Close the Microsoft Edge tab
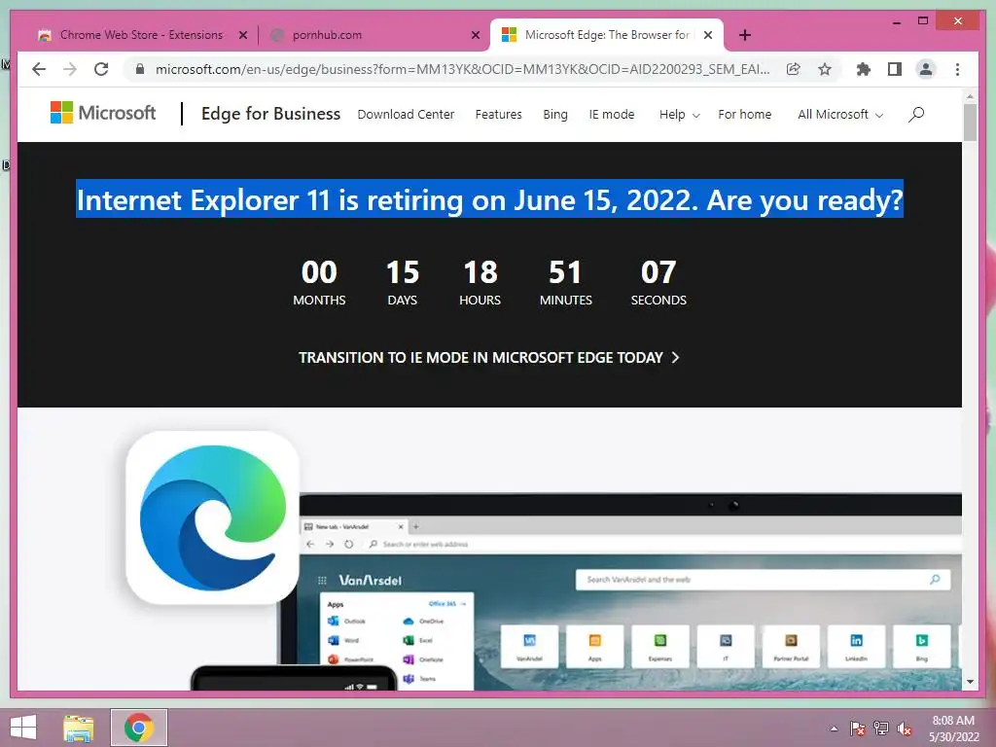This screenshot has width=996, height=747. coord(708,36)
